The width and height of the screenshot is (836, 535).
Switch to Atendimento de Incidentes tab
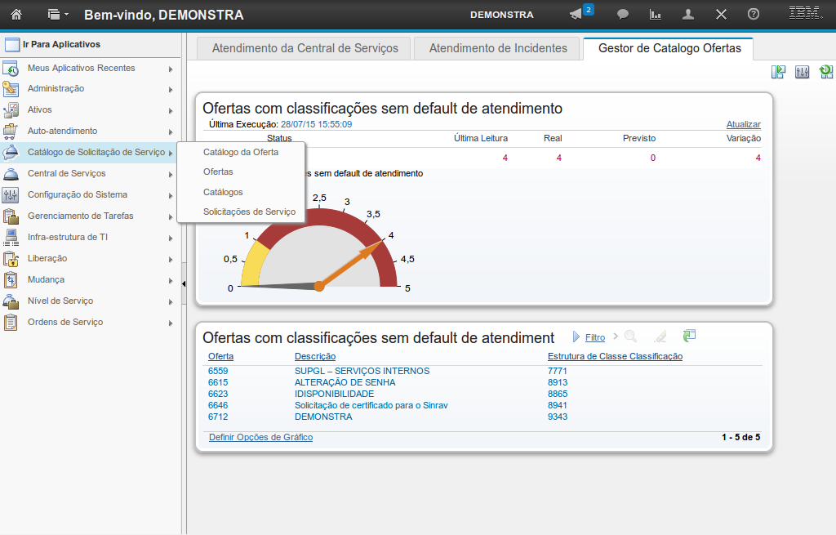[498, 48]
